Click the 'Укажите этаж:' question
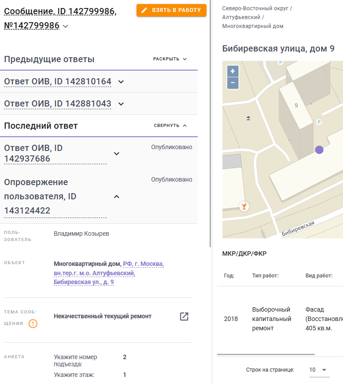Image resolution: width=343 pixels, height=384 pixels. click(x=74, y=375)
